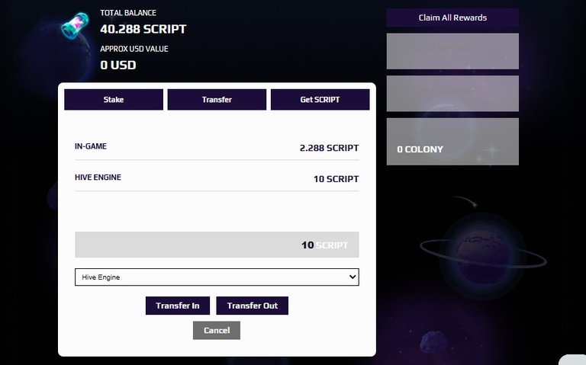Switch to the Transfer tab
The image size is (586, 365).
[217, 100]
